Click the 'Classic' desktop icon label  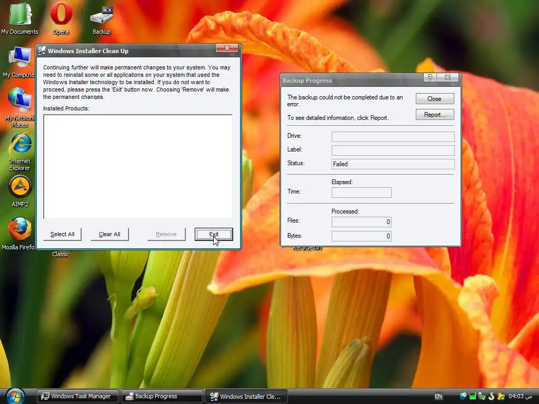point(61,254)
